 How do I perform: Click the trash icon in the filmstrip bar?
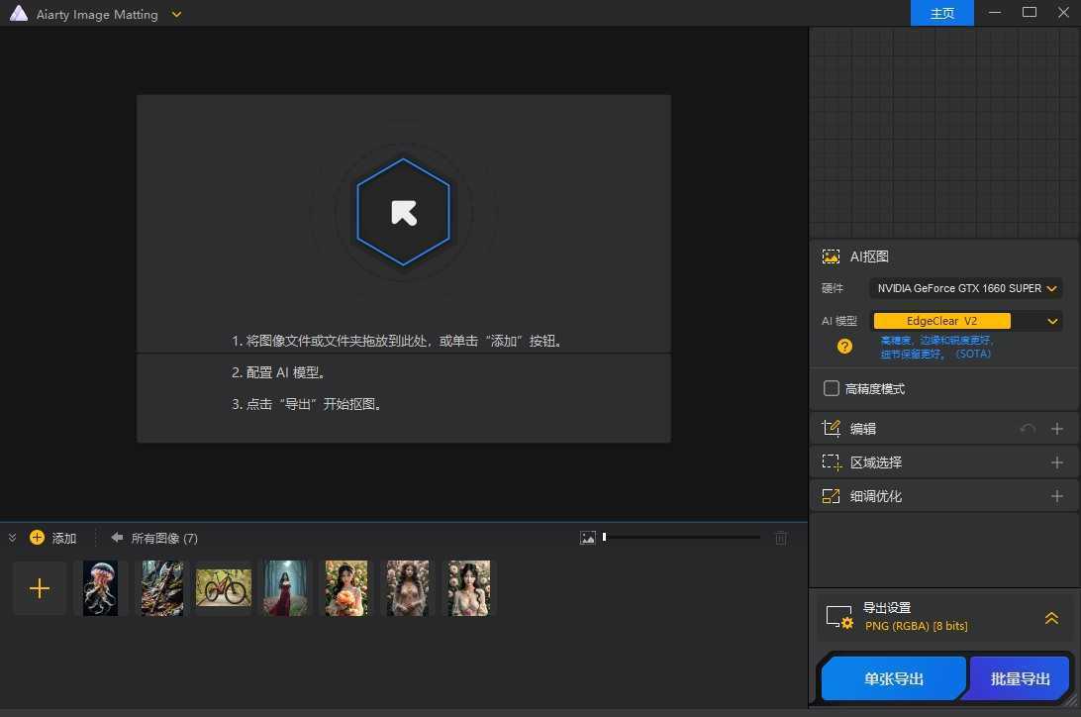(x=781, y=538)
